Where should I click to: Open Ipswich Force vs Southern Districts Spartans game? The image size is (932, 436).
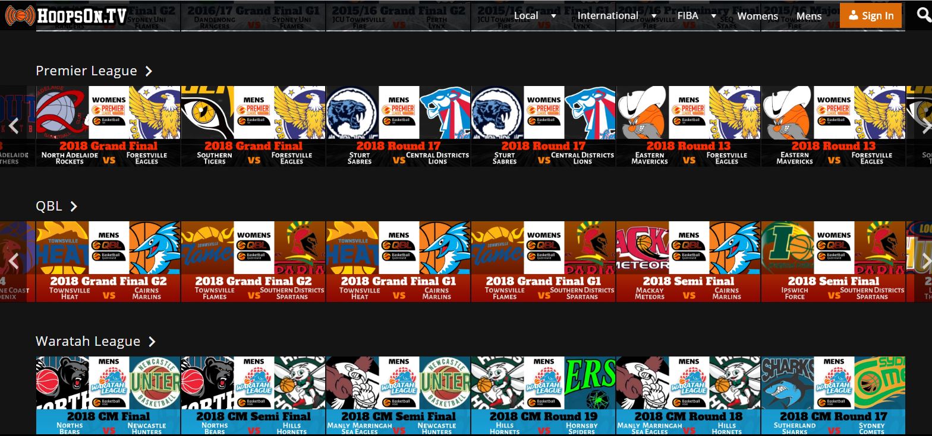(x=833, y=262)
